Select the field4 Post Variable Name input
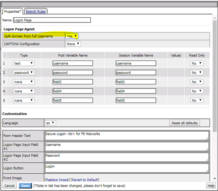The image size is (218, 191). (73, 91)
